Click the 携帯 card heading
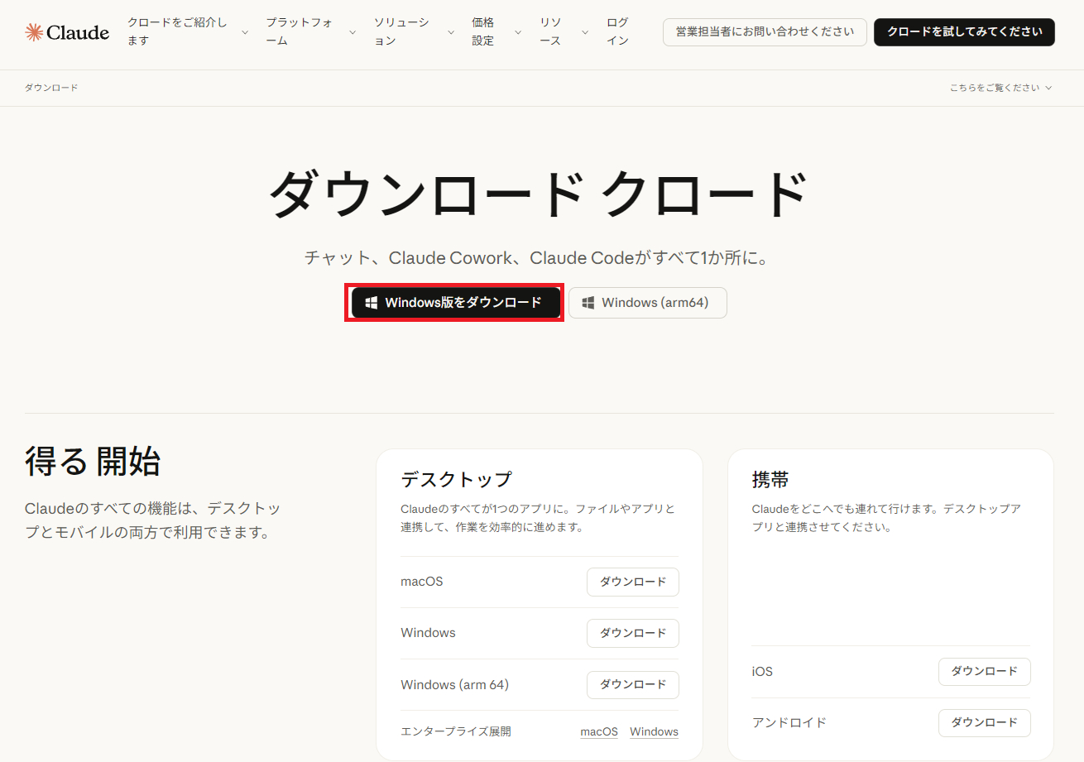1084x762 pixels. click(770, 480)
